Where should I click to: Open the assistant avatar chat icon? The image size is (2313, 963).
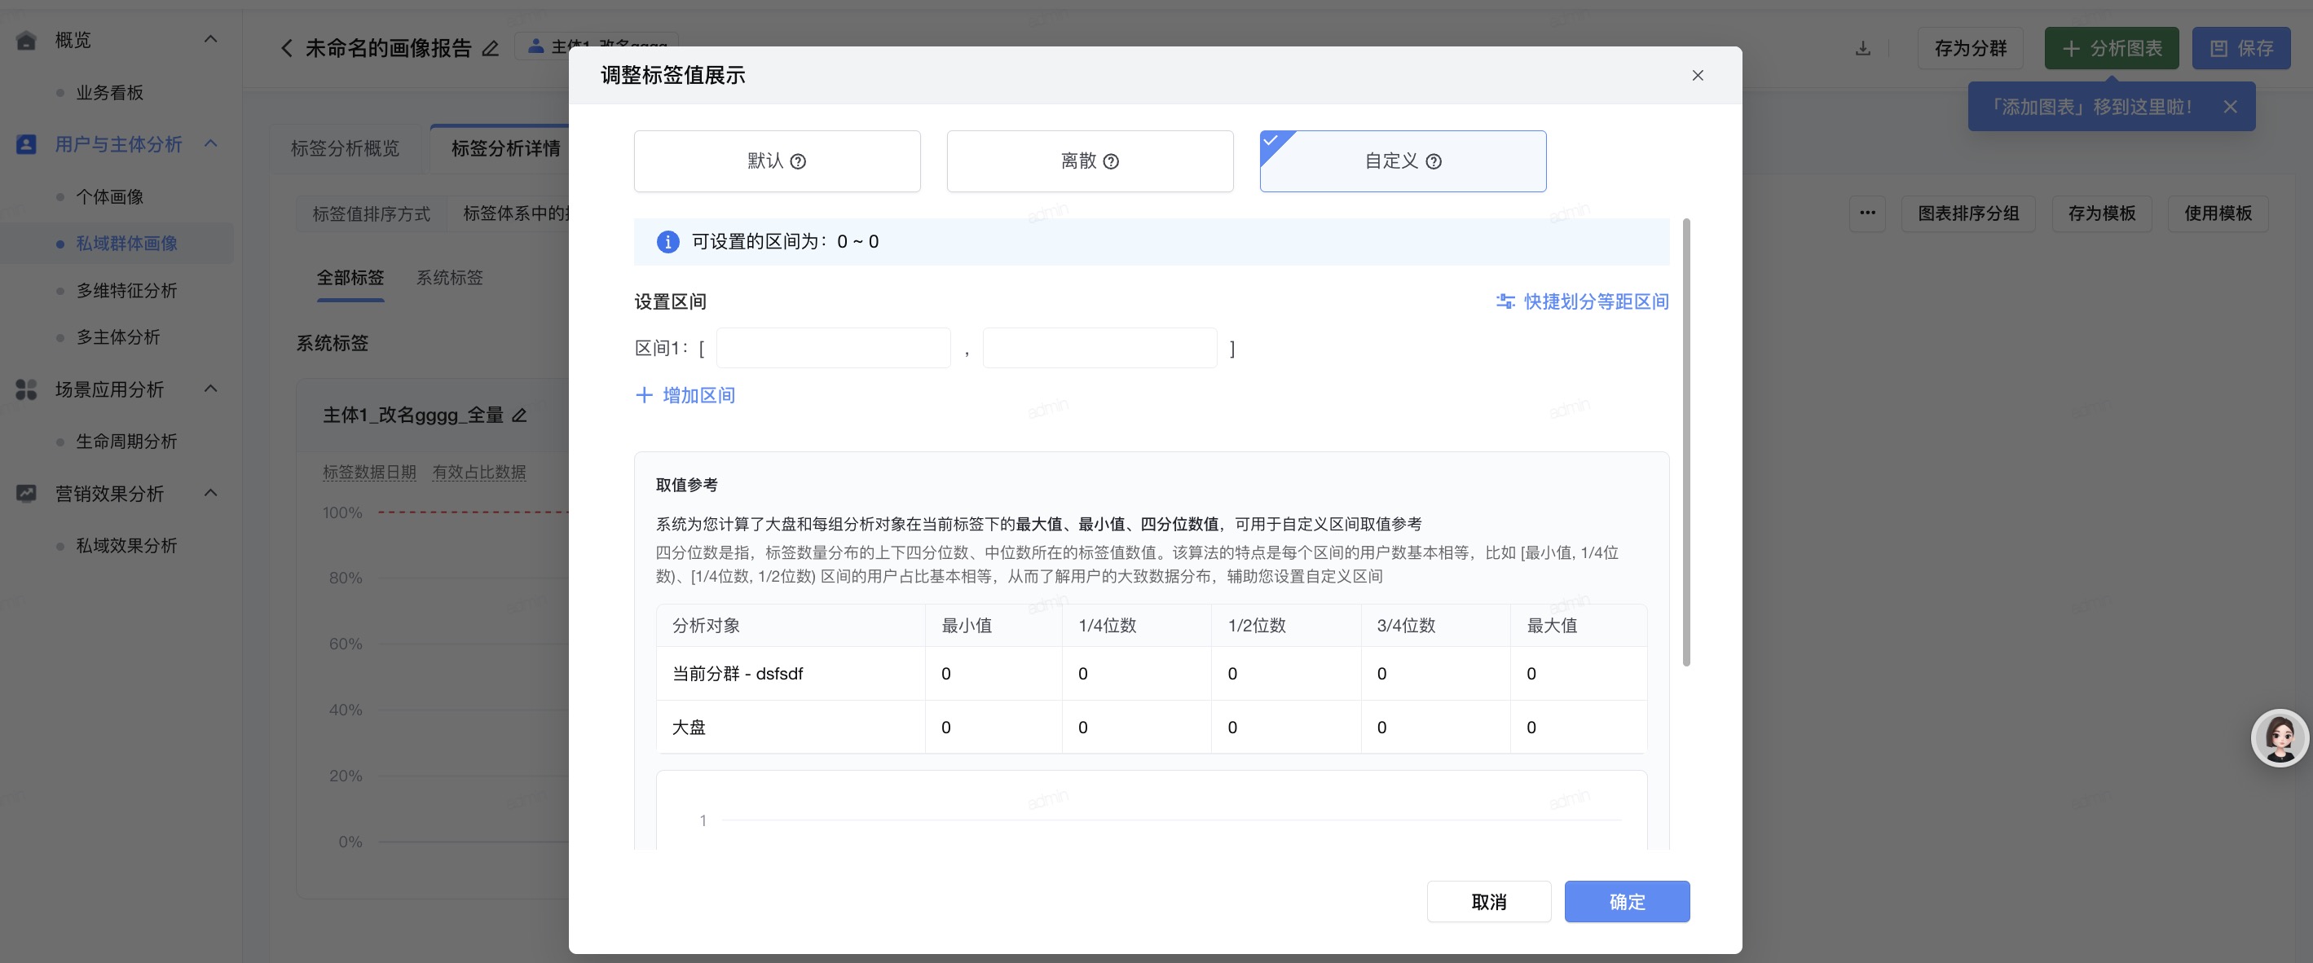pos(2279,738)
